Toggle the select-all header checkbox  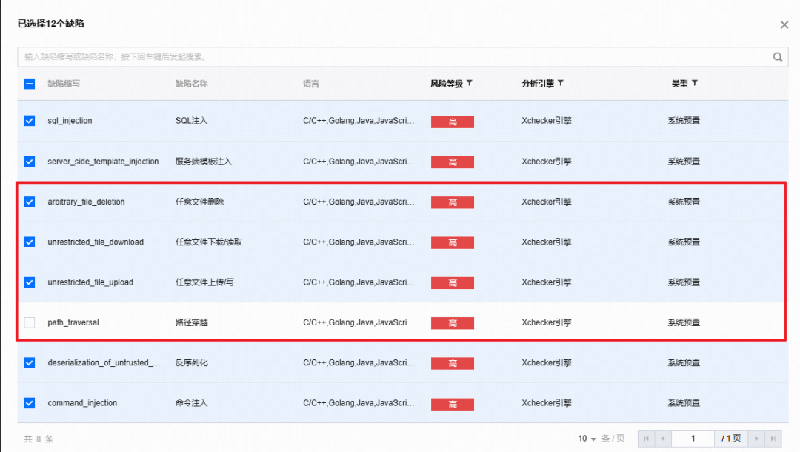30,84
